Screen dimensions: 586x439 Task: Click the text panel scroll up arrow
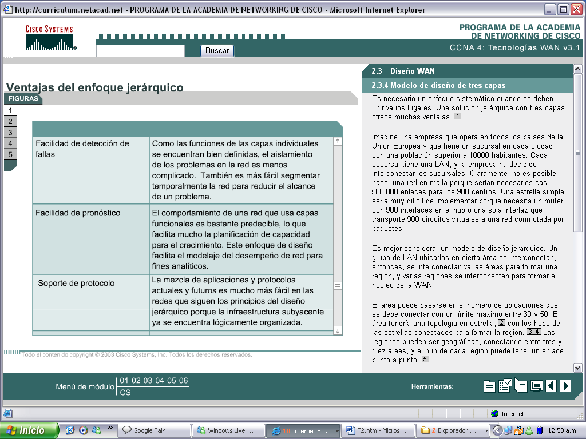coord(577,69)
